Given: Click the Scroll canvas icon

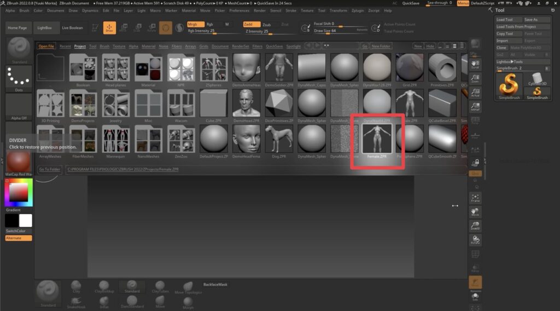Looking at the screenshot, I should click(x=475, y=64).
